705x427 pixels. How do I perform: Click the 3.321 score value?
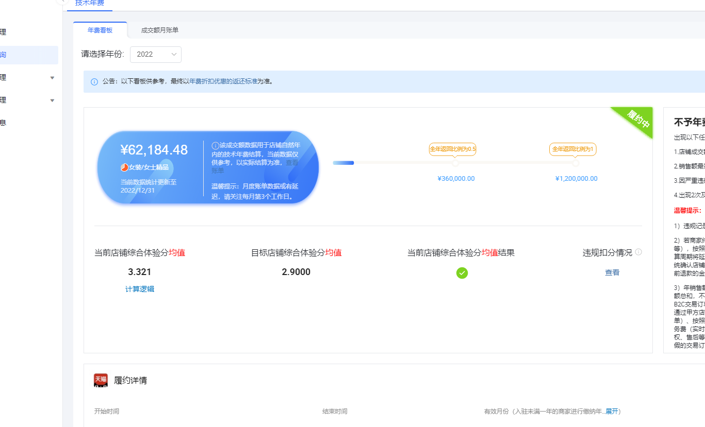140,272
